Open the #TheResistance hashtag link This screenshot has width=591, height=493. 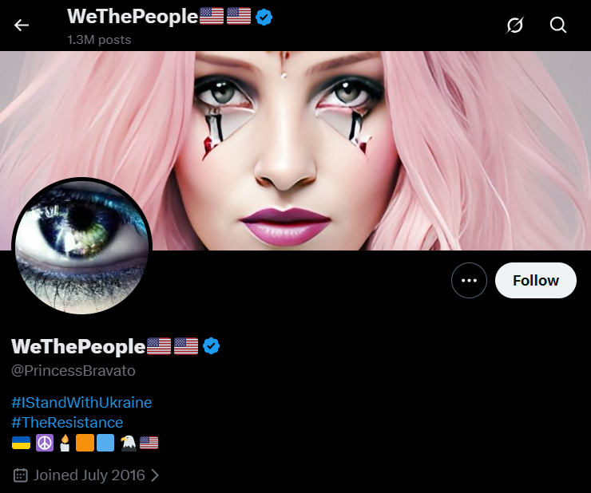[x=67, y=423]
